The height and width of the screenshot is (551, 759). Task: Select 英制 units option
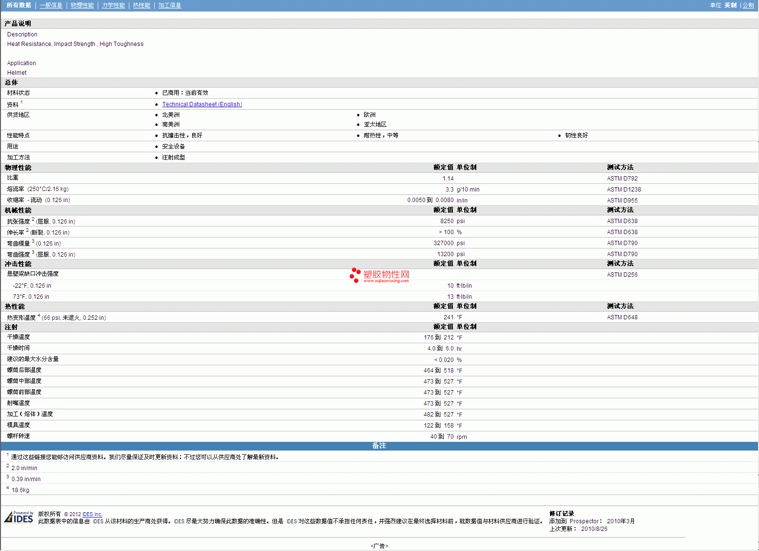(730, 5)
